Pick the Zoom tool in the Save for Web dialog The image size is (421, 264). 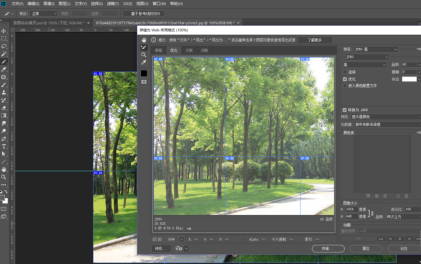click(144, 55)
